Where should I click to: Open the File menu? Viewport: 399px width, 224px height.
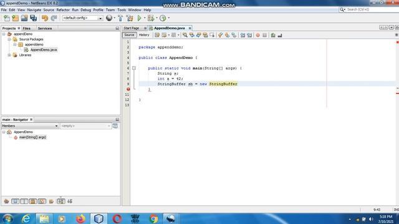[4, 10]
